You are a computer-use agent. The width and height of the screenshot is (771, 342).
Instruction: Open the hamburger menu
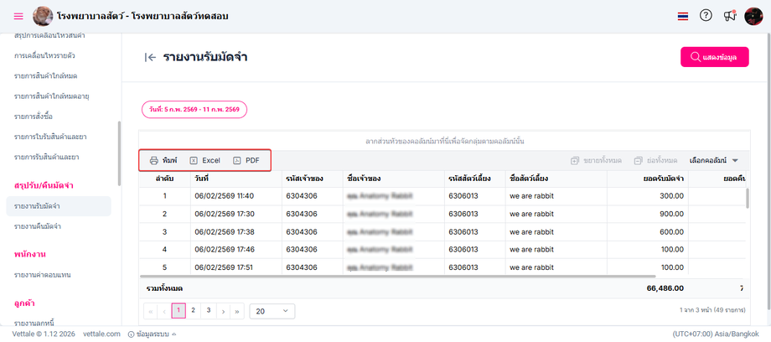click(18, 16)
